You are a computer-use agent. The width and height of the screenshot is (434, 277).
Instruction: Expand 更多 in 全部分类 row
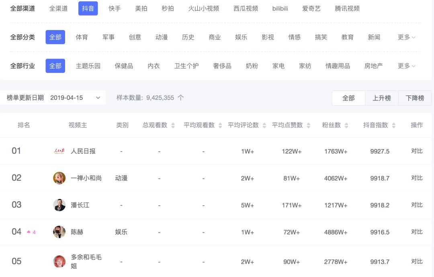click(406, 37)
